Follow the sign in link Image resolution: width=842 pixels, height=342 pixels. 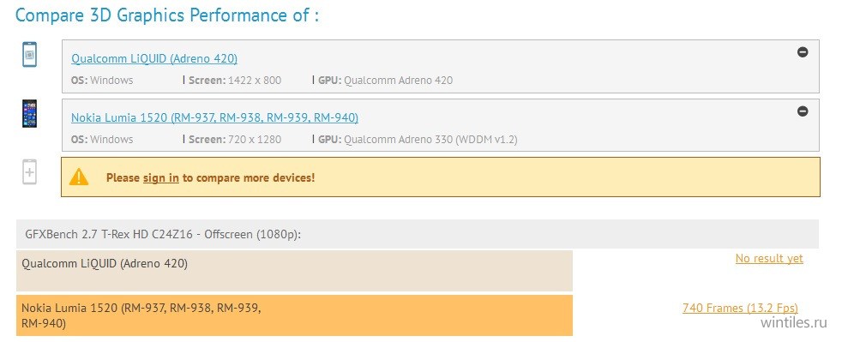point(160,177)
